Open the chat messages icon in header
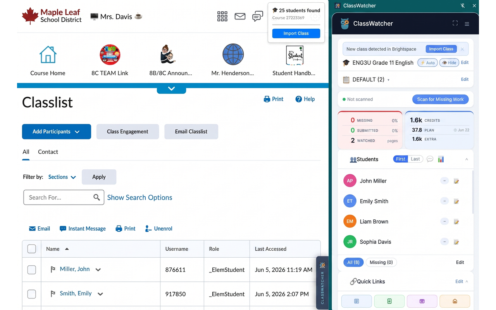This screenshot has width=496, height=310. [x=258, y=16]
